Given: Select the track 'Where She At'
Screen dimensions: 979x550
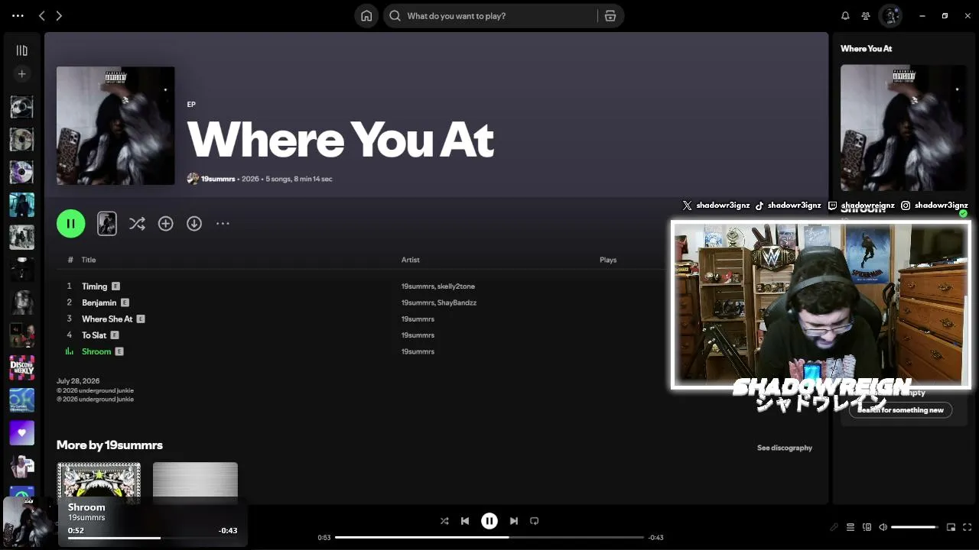Looking at the screenshot, I should point(107,319).
